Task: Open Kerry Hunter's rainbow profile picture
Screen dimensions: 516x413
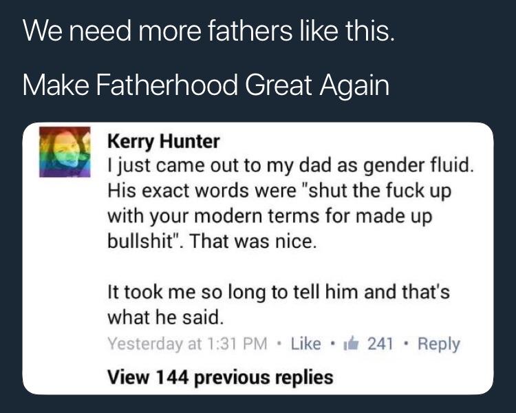Action: (64, 152)
